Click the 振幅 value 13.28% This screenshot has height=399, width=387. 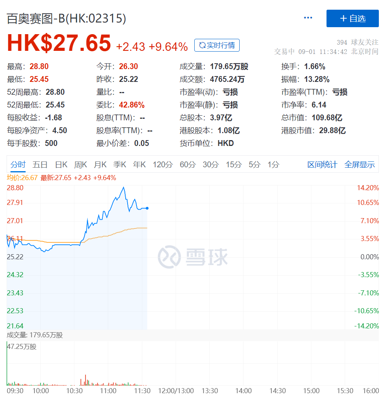(x=317, y=79)
